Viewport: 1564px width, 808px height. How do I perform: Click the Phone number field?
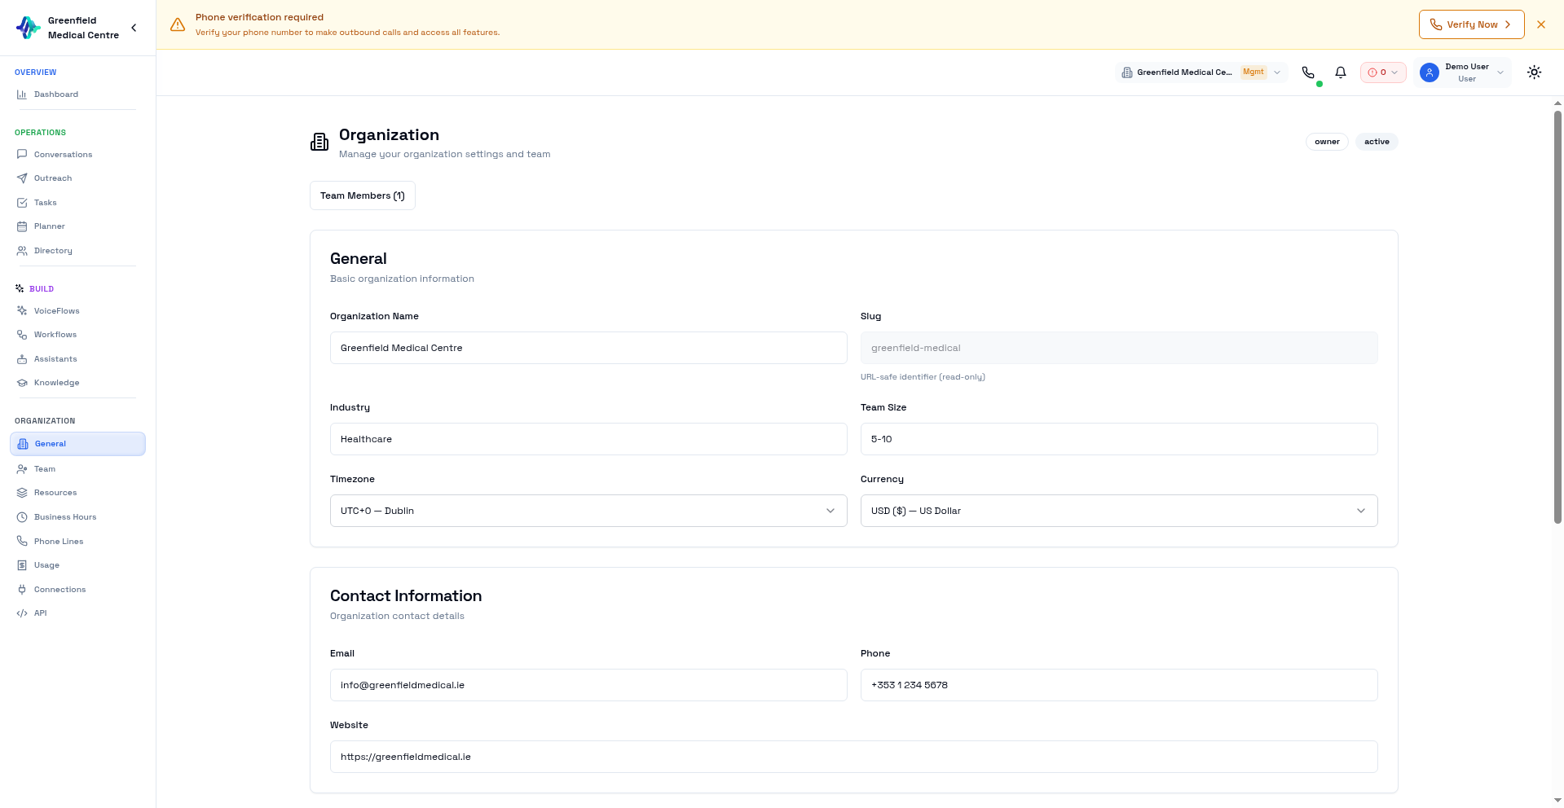tap(1119, 685)
